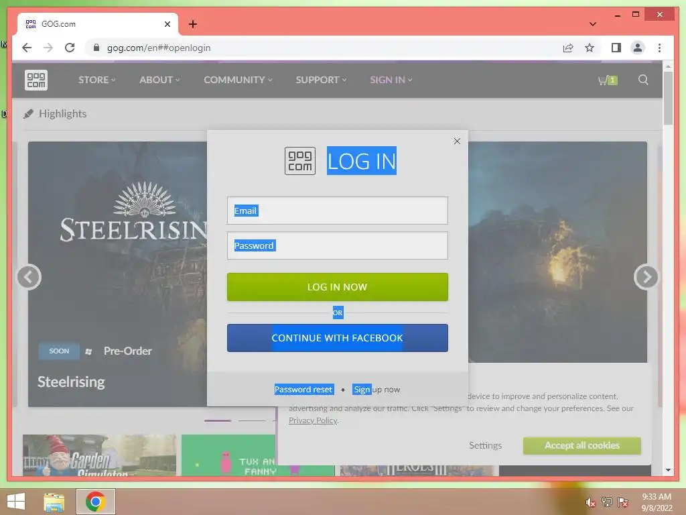Image resolution: width=686 pixels, height=515 pixels.
Task: Open the Garden Simulator thumbnail
Action: tap(99, 455)
